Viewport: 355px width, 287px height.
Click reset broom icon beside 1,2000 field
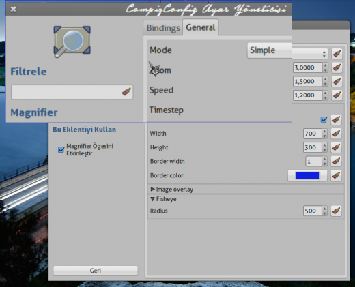coord(337,95)
